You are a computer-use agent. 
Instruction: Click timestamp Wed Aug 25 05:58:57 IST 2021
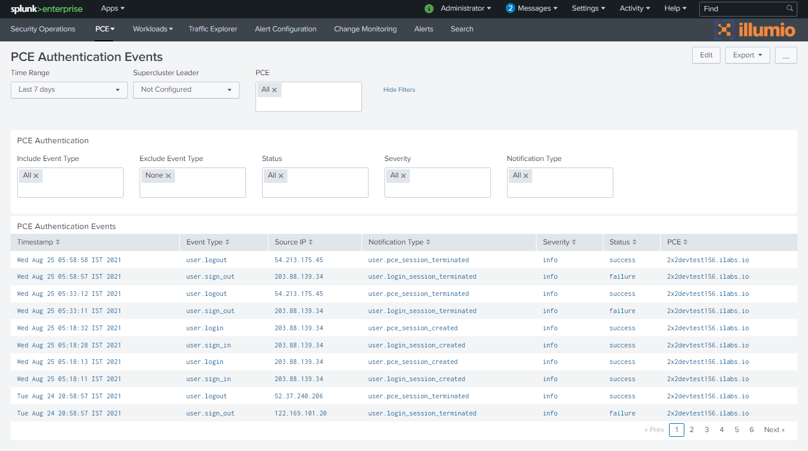coord(69,276)
